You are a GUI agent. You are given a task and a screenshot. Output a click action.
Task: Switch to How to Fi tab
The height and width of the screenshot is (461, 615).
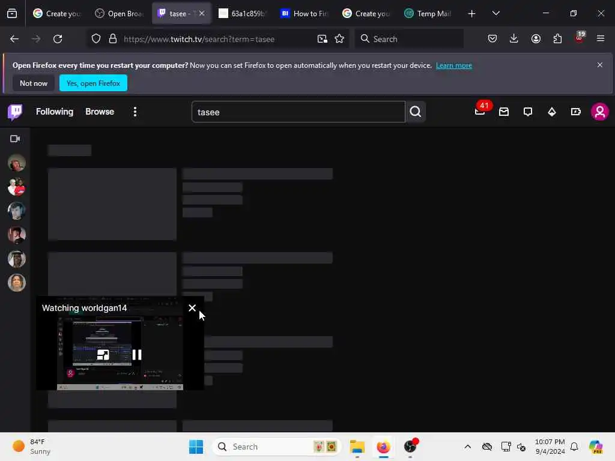point(304,14)
